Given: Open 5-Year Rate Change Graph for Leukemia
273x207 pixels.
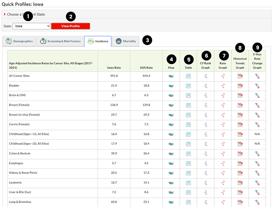Looking at the screenshot, I should tap(257, 183).
